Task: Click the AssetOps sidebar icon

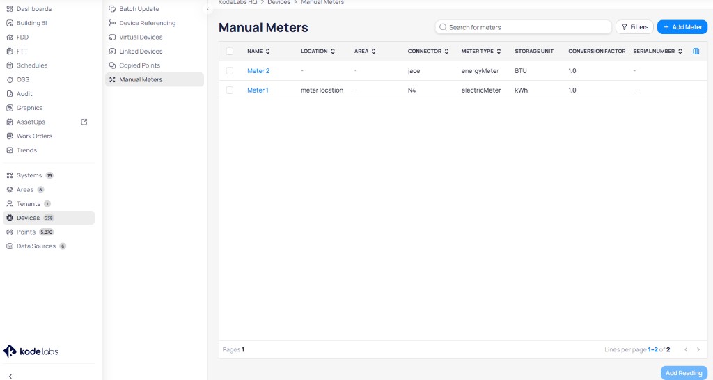Action: (10, 122)
